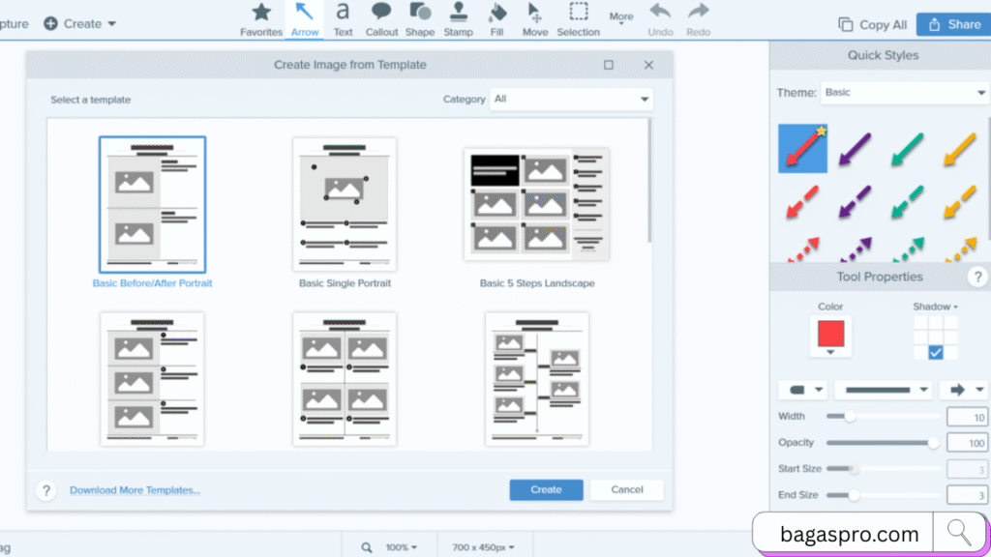Select the Shape tool

point(419,17)
